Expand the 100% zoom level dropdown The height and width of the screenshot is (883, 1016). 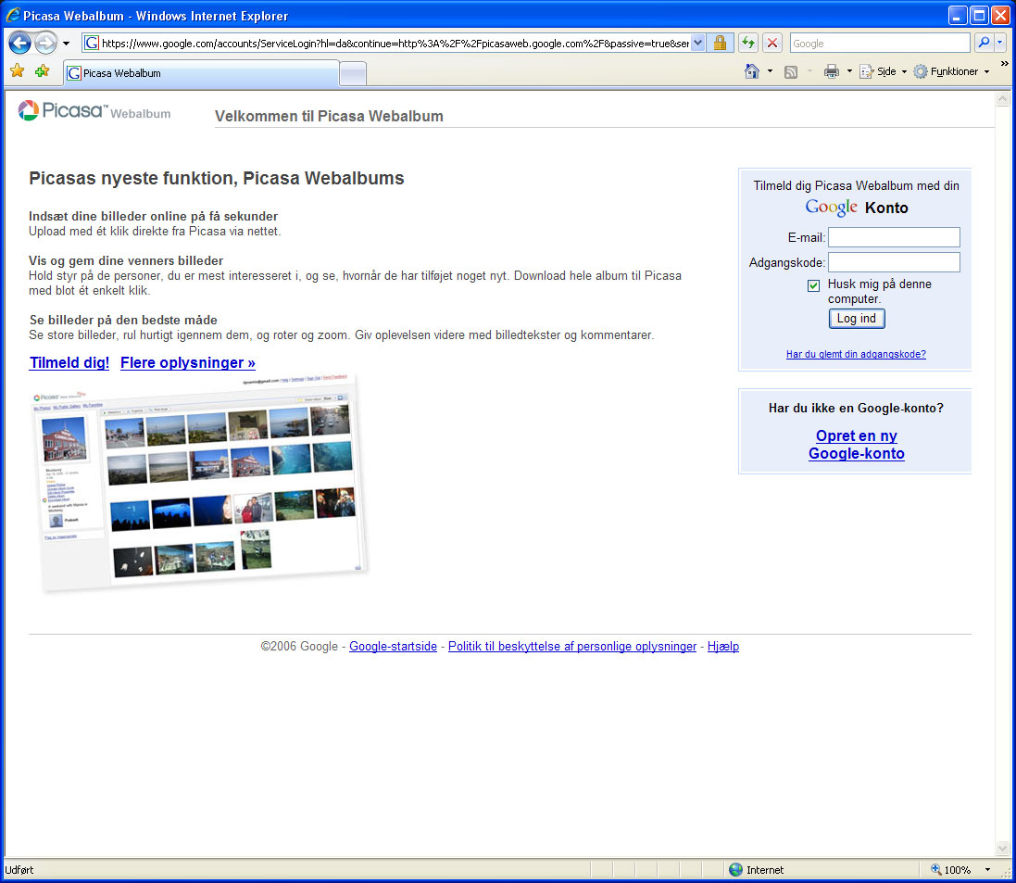point(987,870)
